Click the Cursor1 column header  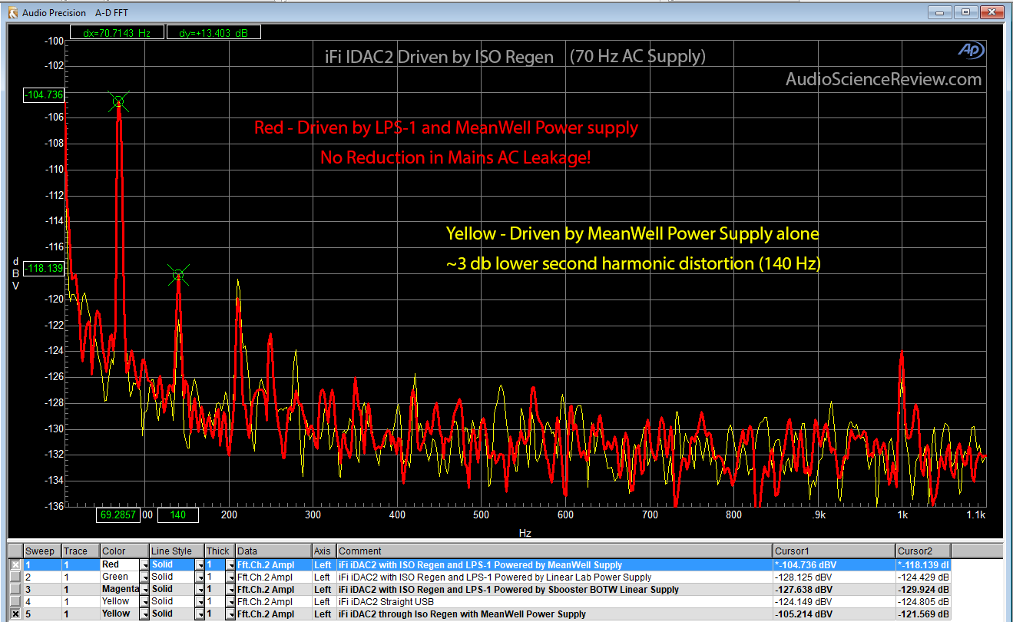(x=834, y=551)
